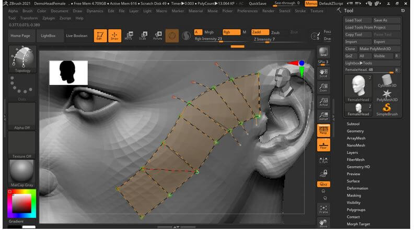The height and width of the screenshot is (232, 417).
Task: Click Make PolyMesh3D button
Action: pos(379,49)
